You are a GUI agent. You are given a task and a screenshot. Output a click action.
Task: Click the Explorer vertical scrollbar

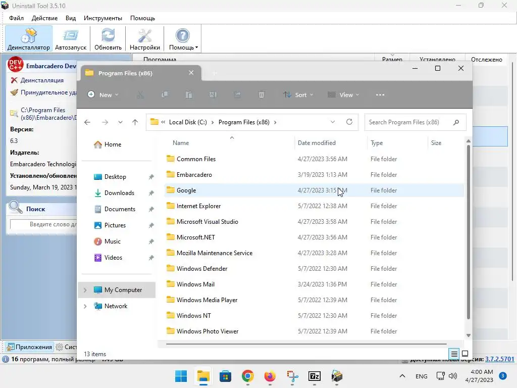coord(468,232)
